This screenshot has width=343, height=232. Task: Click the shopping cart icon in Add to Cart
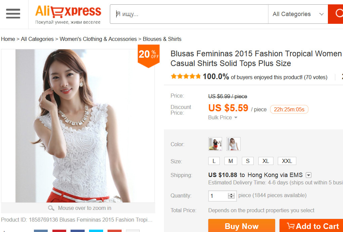pyautogui.click(x=290, y=226)
